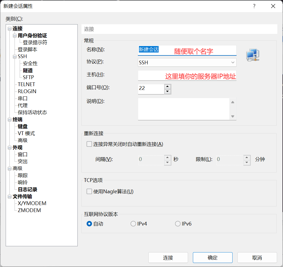Select RLOGIN in the tree
Image resolution: width=283 pixels, height=267 pixels.
click(27, 92)
